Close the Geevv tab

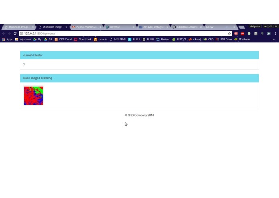point(234,27)
